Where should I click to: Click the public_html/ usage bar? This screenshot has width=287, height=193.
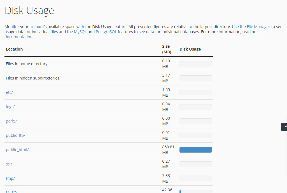(195, 149)
